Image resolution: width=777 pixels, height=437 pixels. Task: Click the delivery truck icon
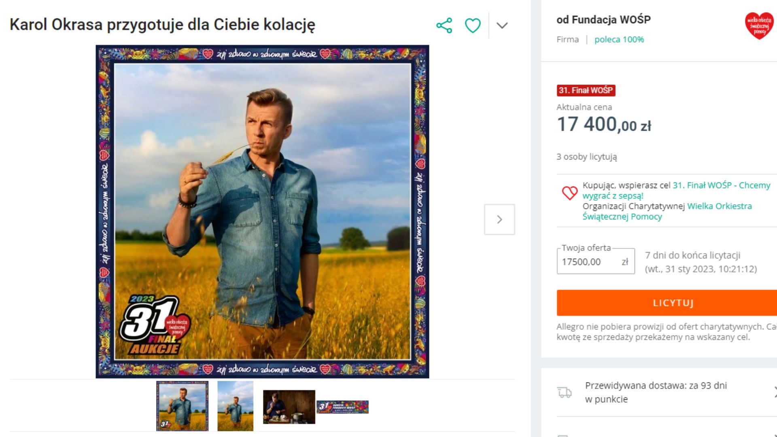564,392
